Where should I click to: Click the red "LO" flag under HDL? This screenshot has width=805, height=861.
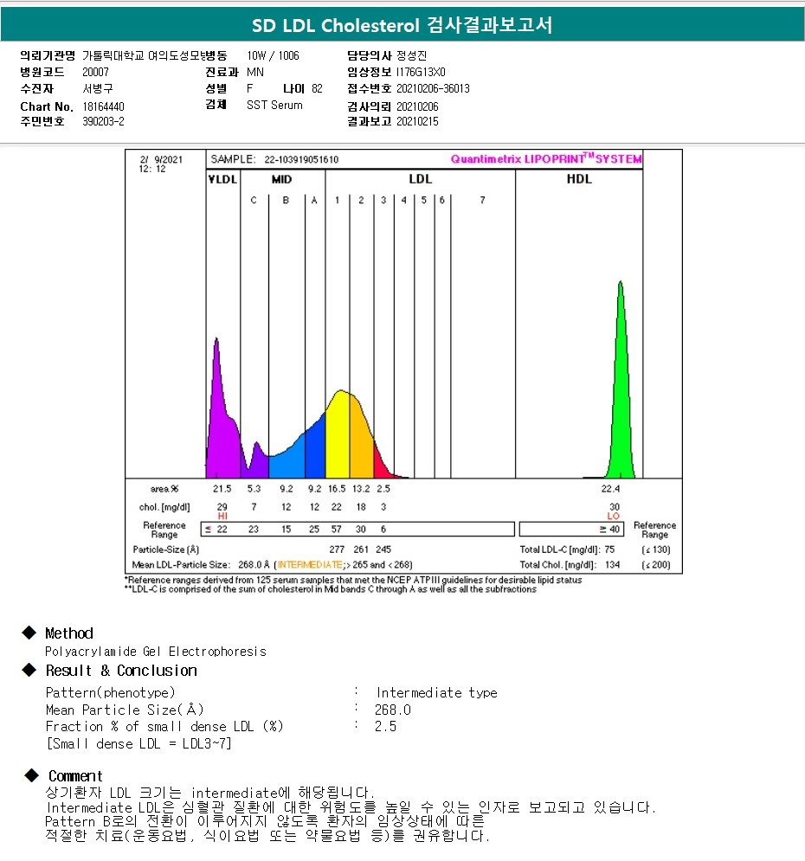click(x=614, y=516)
